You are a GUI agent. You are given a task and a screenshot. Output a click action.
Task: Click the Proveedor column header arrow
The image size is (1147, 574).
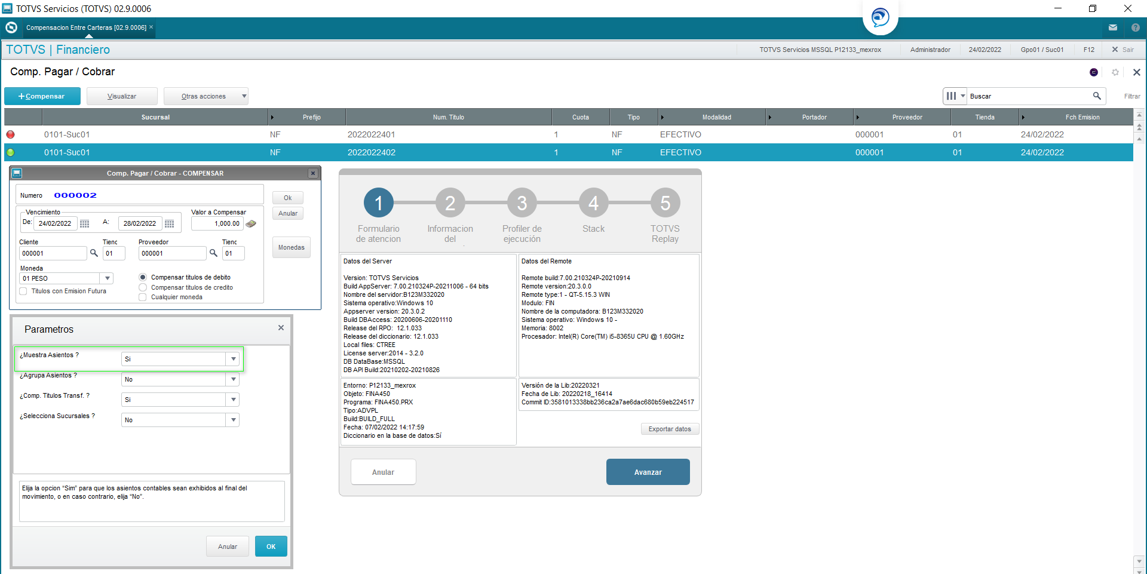[857, 117]
